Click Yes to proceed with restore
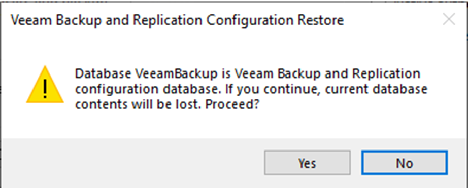 click(307, 163)
